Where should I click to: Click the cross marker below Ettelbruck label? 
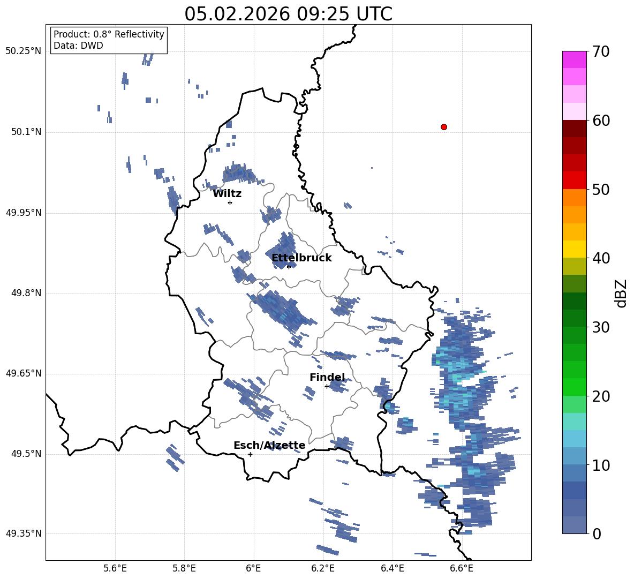[289, 266]
